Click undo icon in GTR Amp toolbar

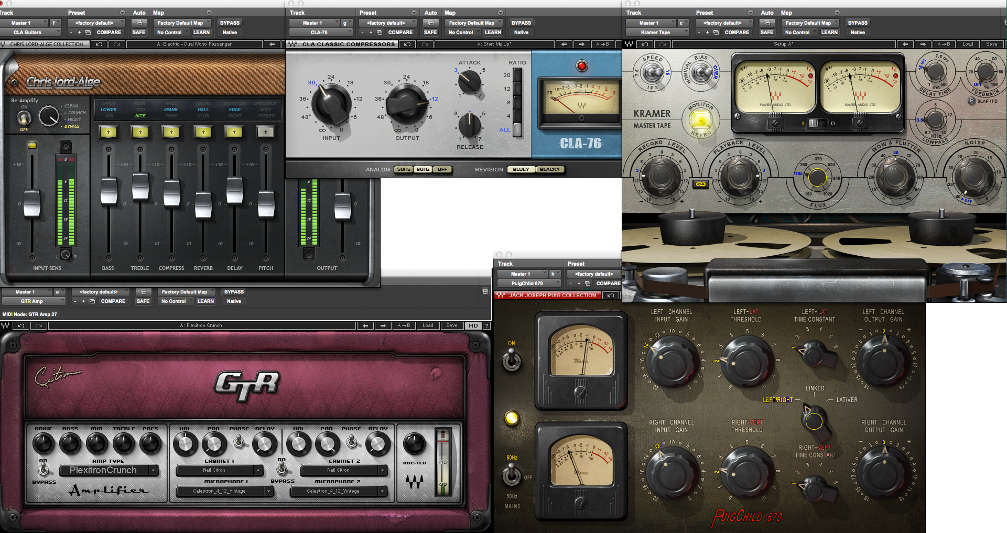[x=20, y=325]
